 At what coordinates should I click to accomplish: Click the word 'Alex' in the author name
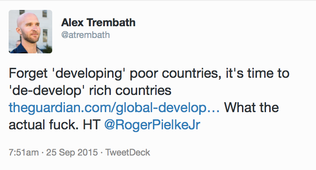click(x=72, y=22)
